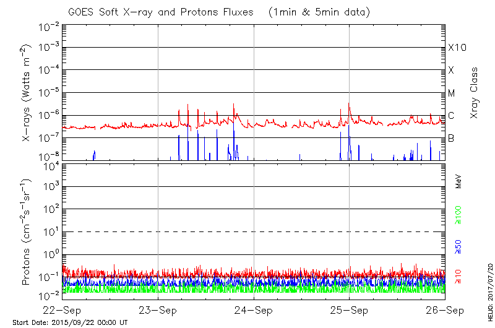Click the red ≥10 legend label
Viewport: 495px width, 328px height.
[x=458, y=277]
